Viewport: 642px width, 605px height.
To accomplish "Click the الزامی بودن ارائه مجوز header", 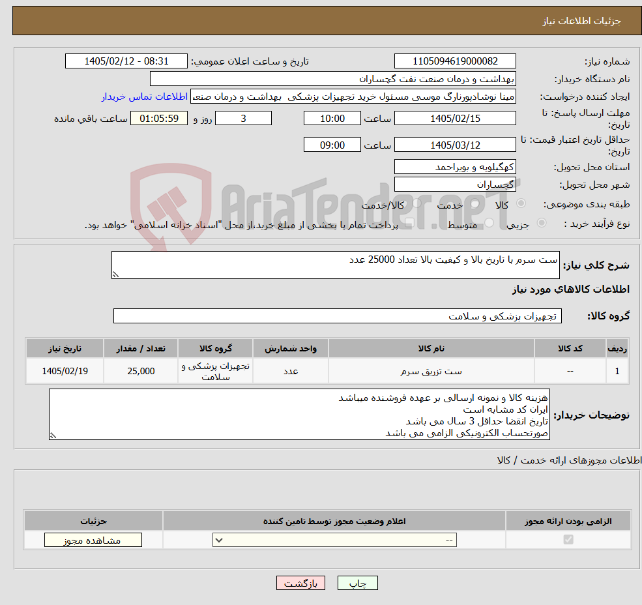I will [x=568, y=521].
